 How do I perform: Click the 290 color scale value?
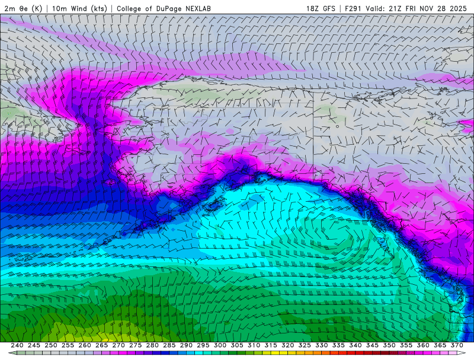(186, 345)
